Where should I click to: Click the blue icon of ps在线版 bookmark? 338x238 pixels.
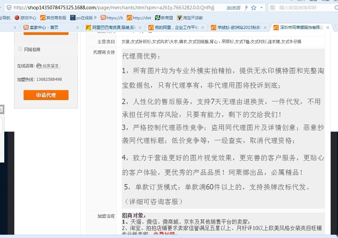click(73, 18)
